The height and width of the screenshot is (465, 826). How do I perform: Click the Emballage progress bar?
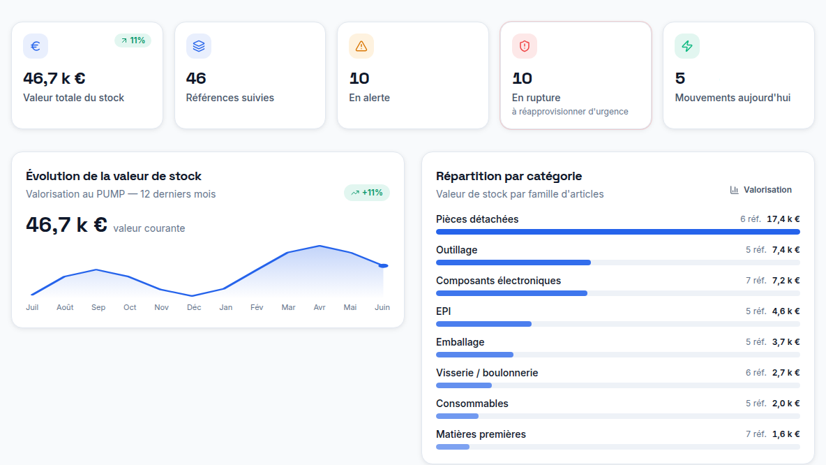tap(618, 355)
